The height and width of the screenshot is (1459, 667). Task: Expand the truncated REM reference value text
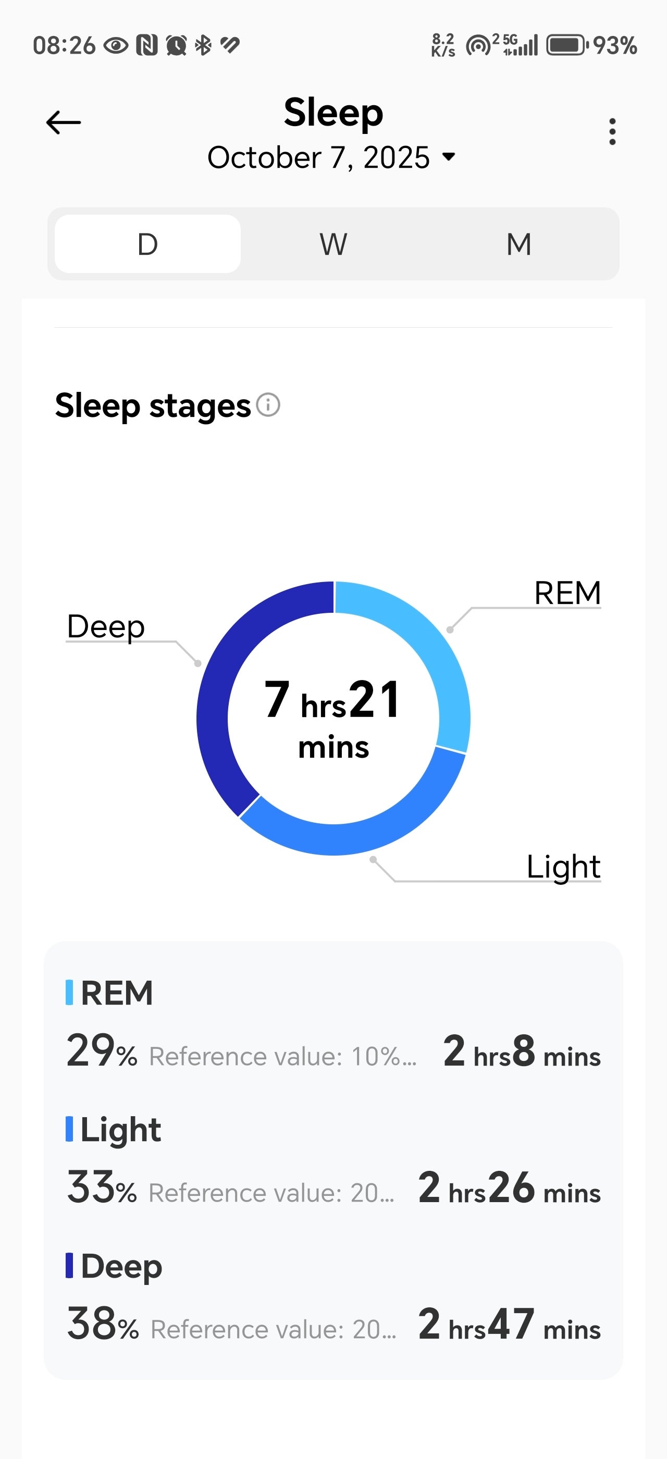pos(282,1057)
